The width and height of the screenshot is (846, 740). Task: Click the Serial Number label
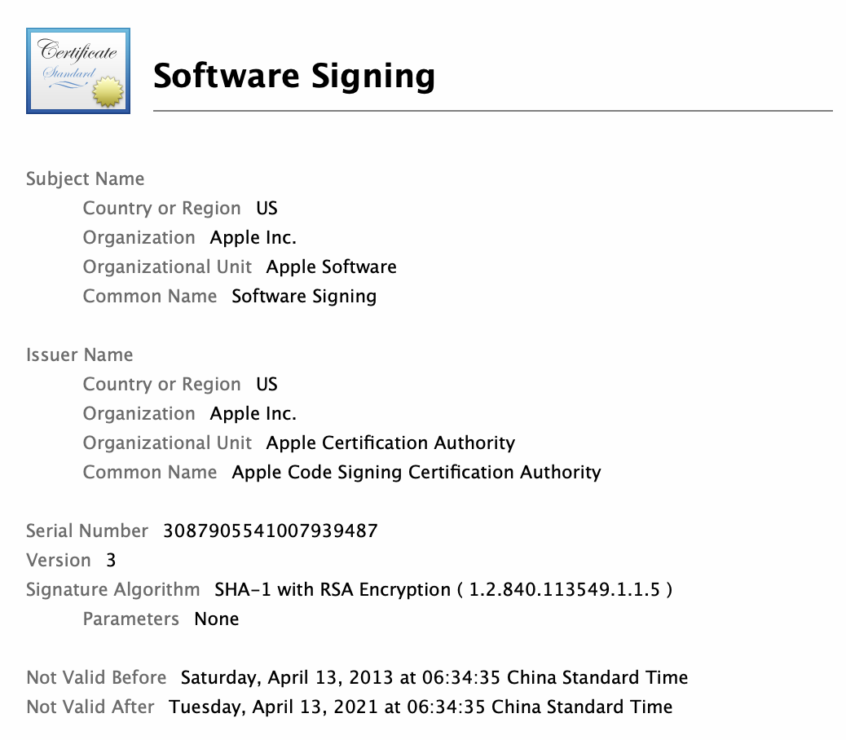pos(87,531)
